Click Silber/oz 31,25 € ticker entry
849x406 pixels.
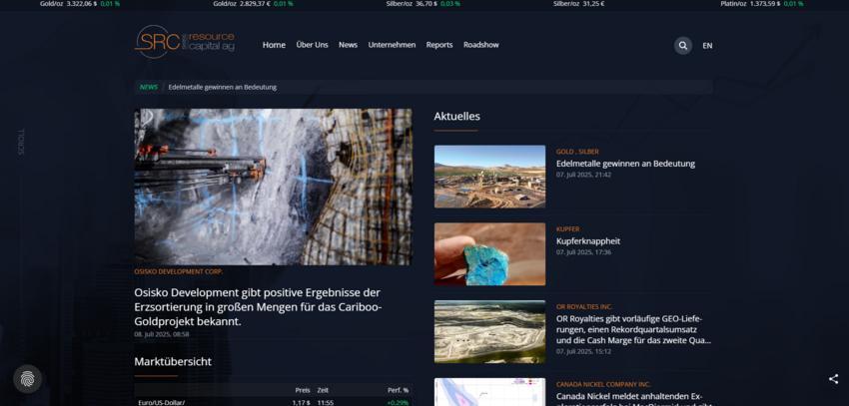click(x=578, y=4)
